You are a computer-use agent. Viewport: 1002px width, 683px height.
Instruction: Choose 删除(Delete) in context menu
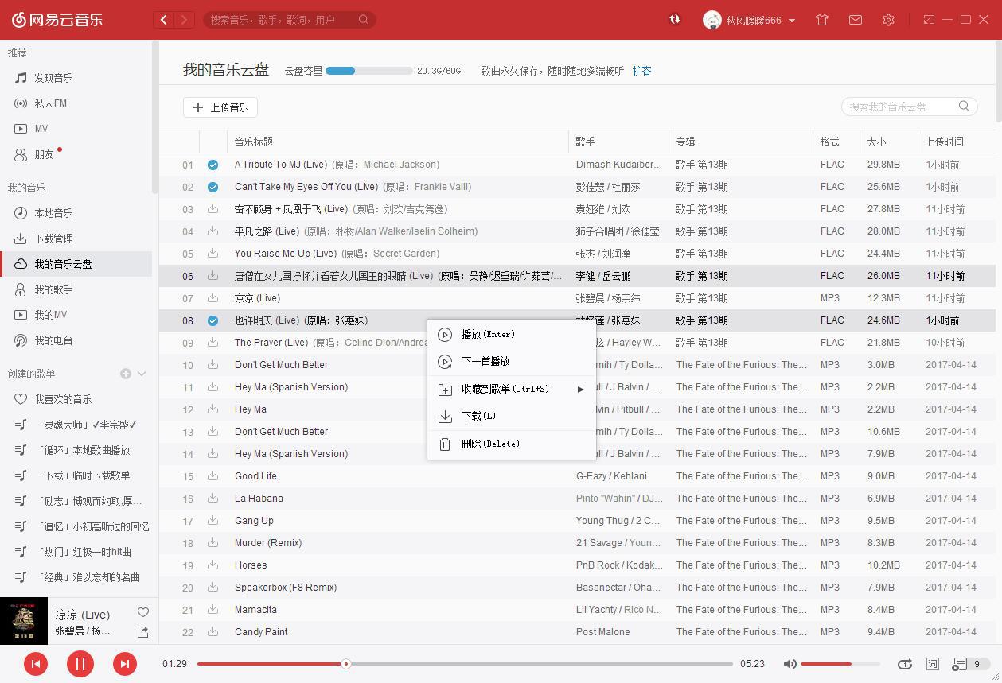coord(512,444)
